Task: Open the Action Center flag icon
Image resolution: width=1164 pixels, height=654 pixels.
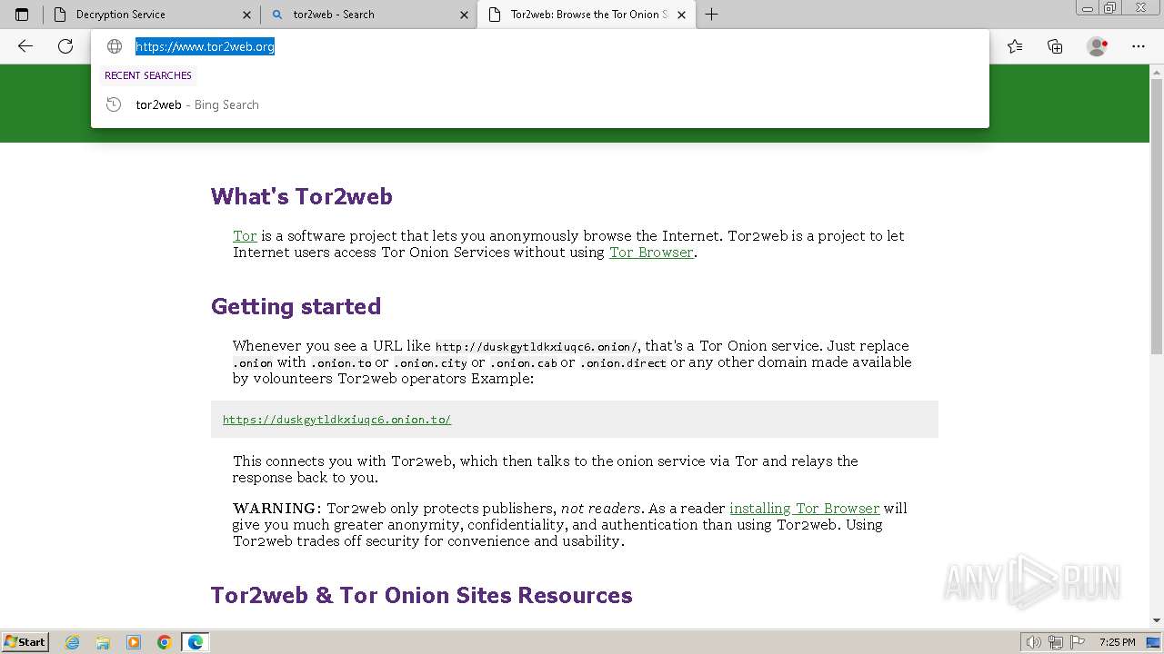Action: pyautogui.click(x=1078, y=642)
